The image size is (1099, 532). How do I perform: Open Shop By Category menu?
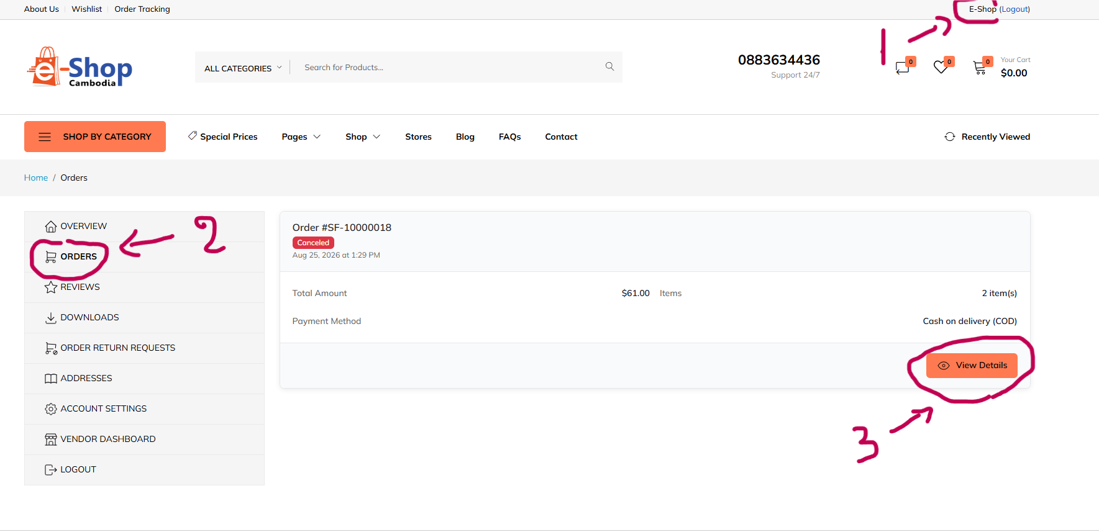(95, 137)
